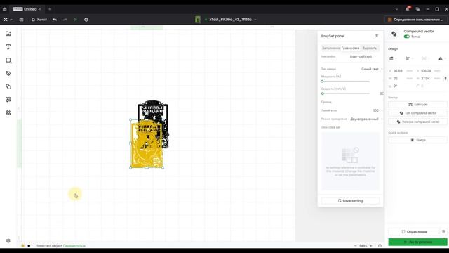
Task: Click the Edit compound vector button
Action: (x=417, y=113)
